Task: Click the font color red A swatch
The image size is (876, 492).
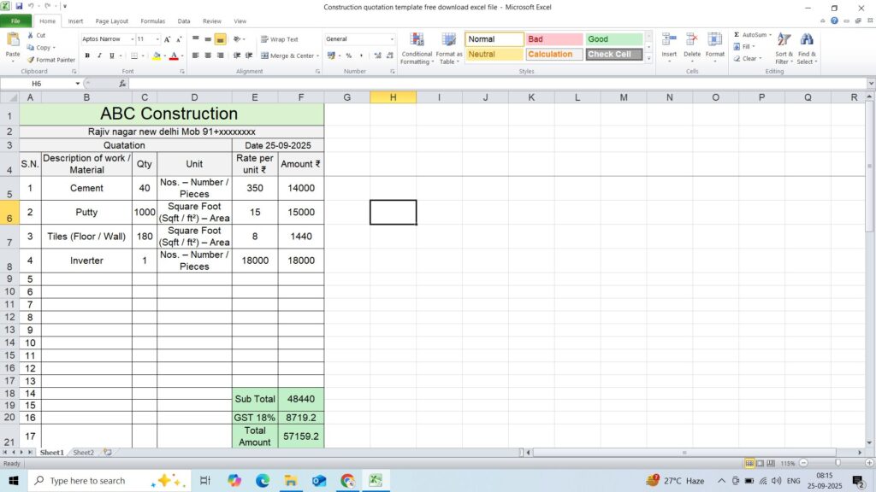Action: click(173, 56)
